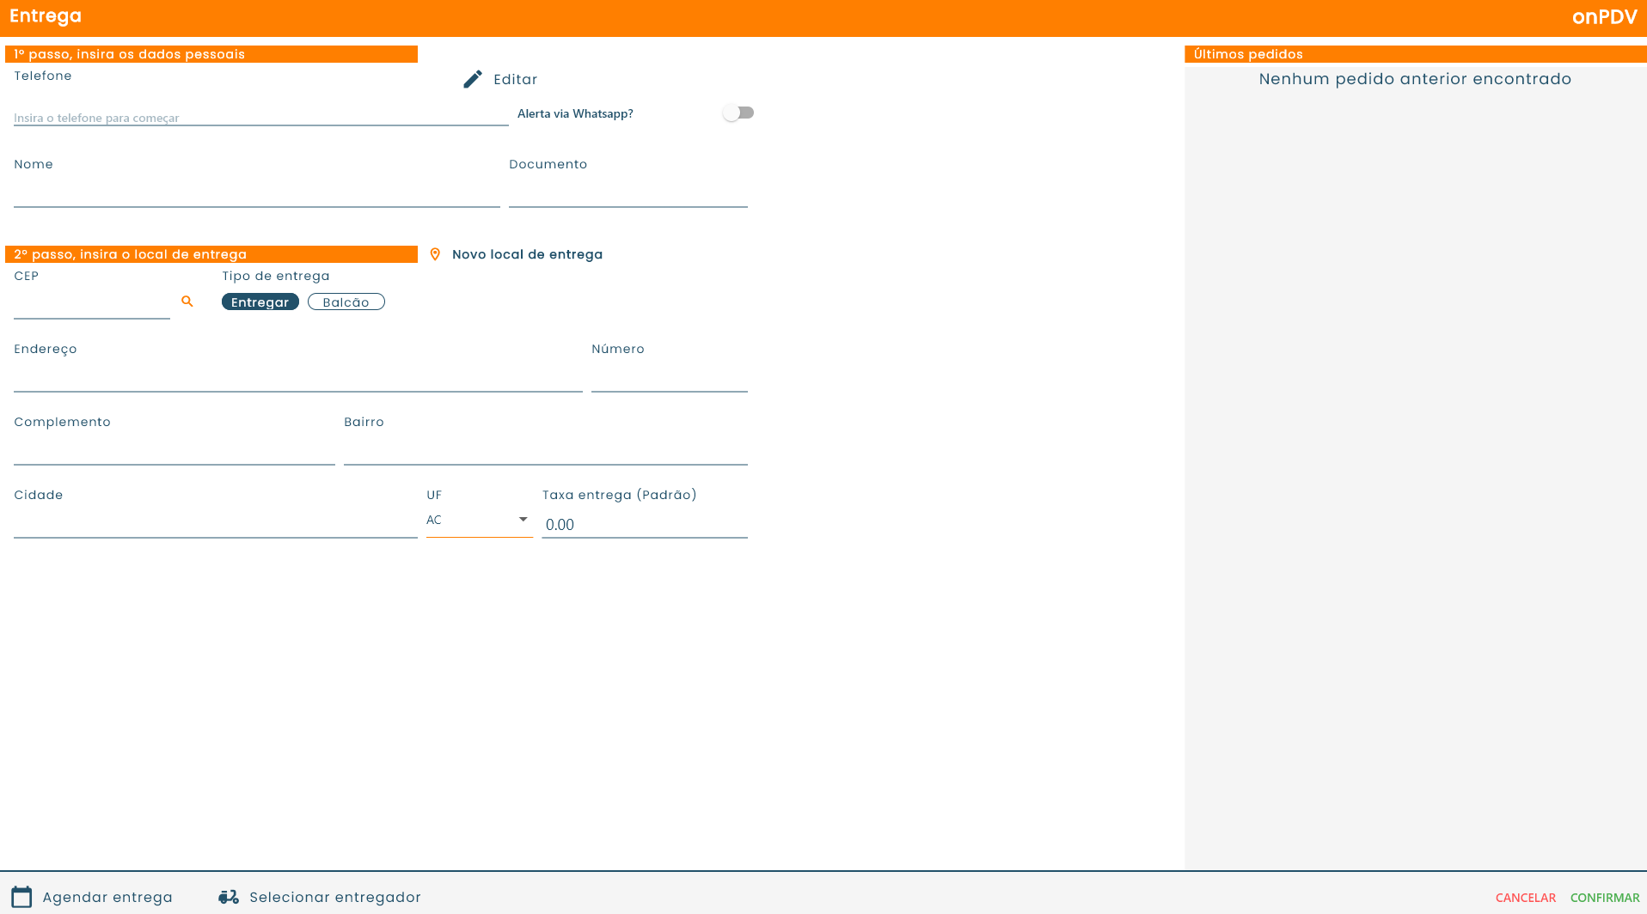The image size is (1647, 914).
Task: Select the Documento text field
Action: (x=628, y=194)
